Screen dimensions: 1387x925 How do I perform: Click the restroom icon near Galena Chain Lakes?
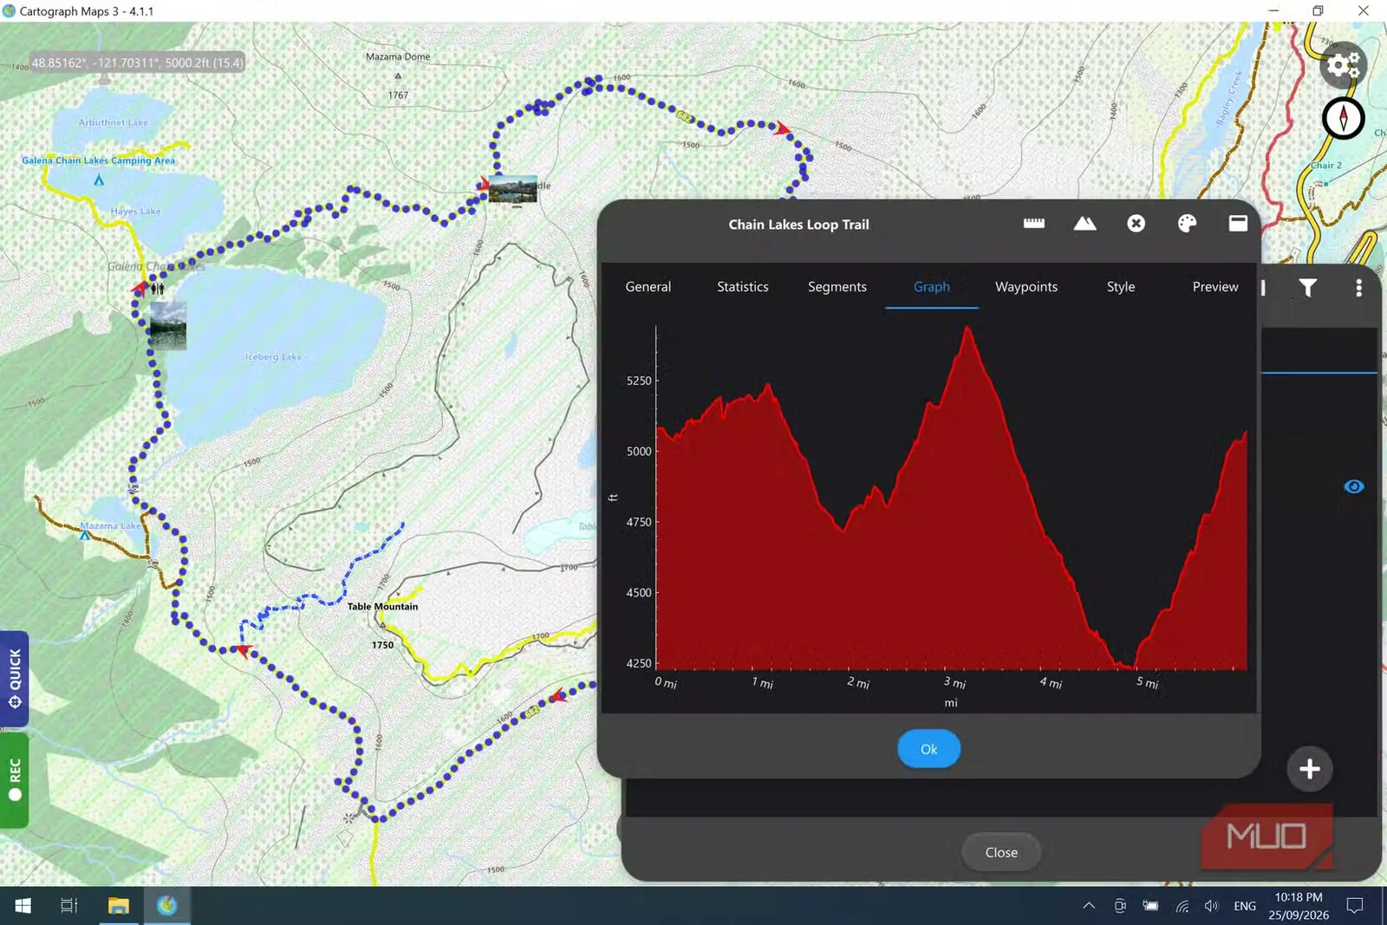click(x=157, y=289)
